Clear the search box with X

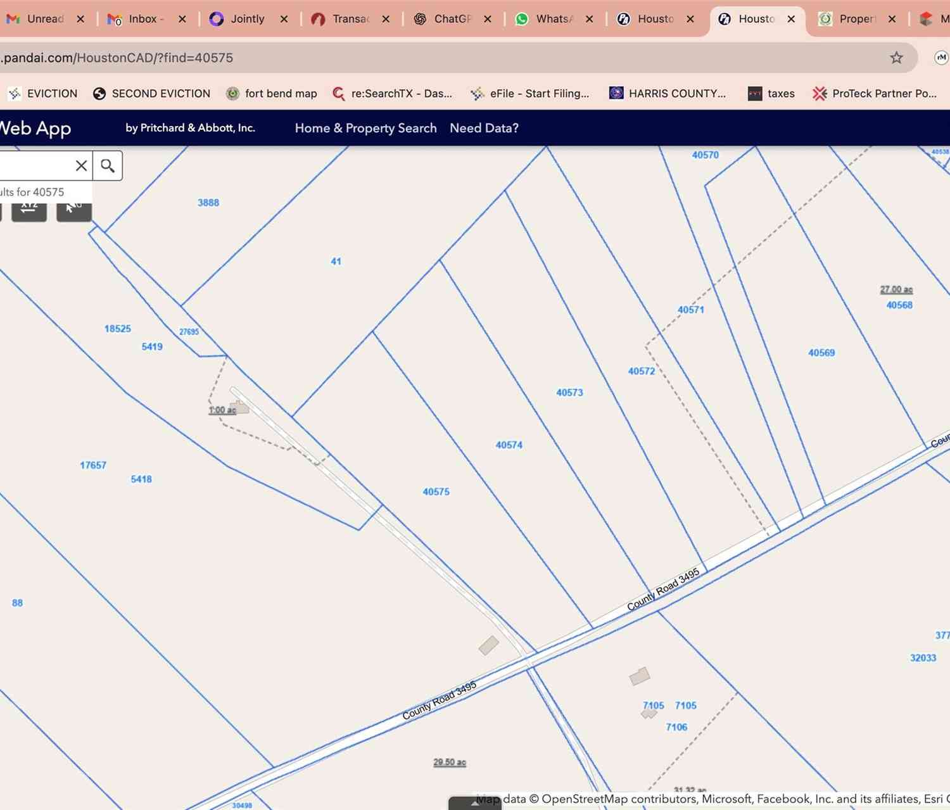[x=81, y=166]
